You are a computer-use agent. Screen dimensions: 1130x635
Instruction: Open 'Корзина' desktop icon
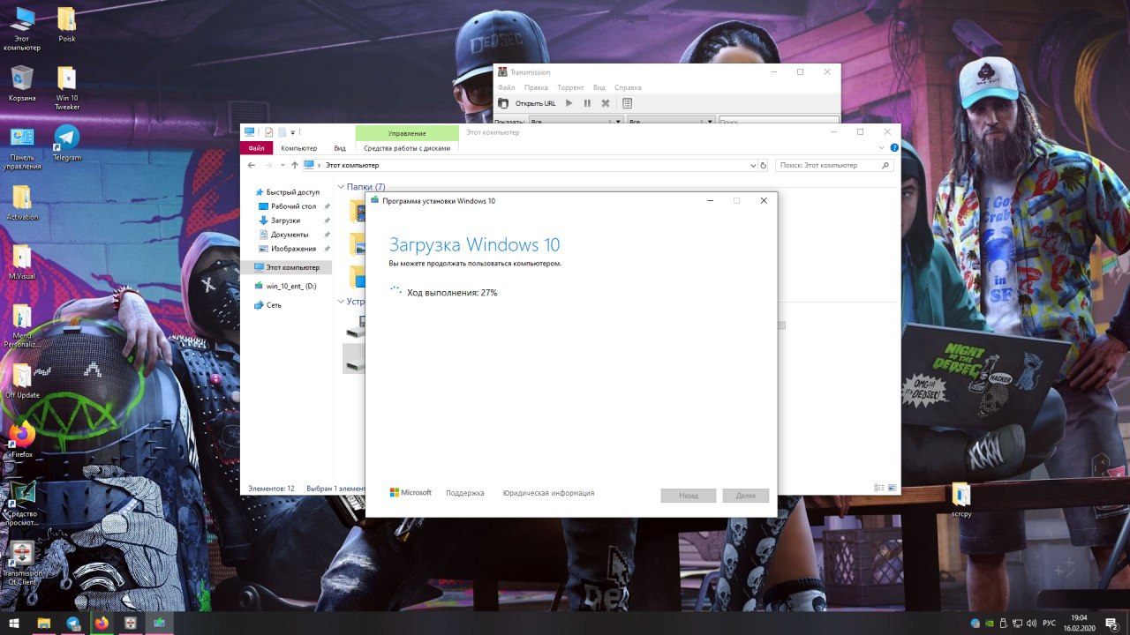click(22, 84)
